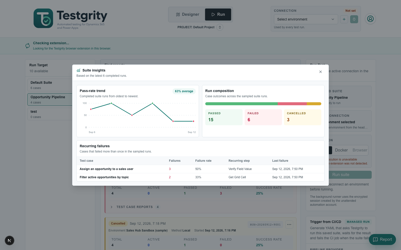The width and height of the screenshot is (401, 250).
Task: Click the CANCELLED 3 outcome card
Action: click(x=303, y=117)
